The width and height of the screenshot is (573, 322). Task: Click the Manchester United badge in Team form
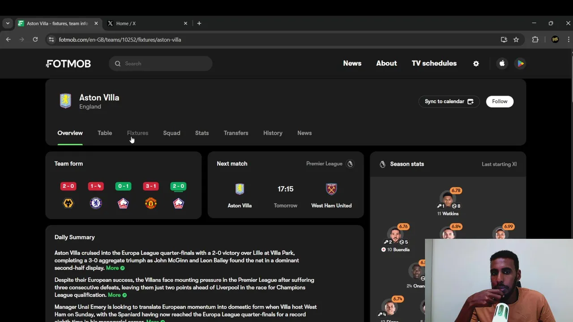(x=151, y=203)
